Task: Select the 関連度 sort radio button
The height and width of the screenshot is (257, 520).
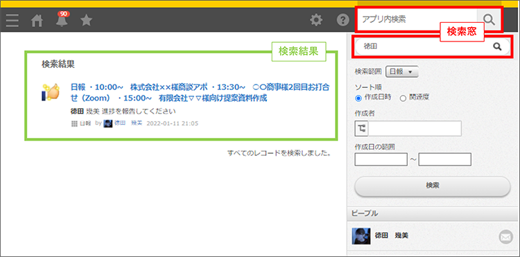Action: (x=403, y=98)
